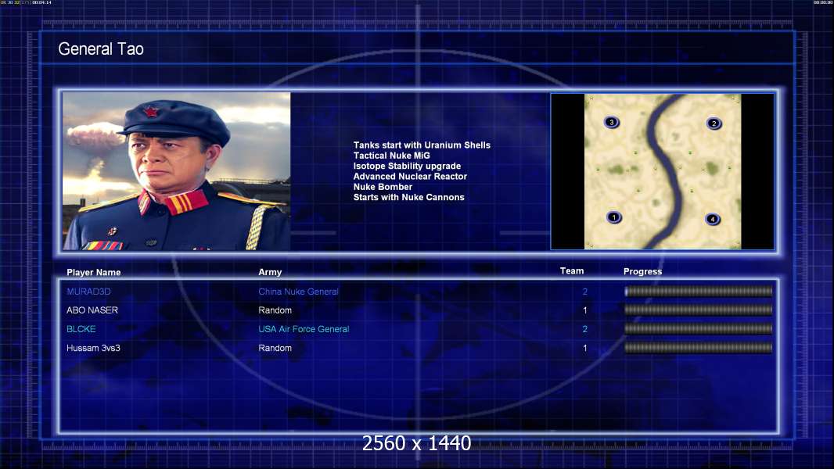The image size is (834, 469).
Task: Click start position marker 3 on minimap
Action: pyautogui.click(x=612, y=122)
